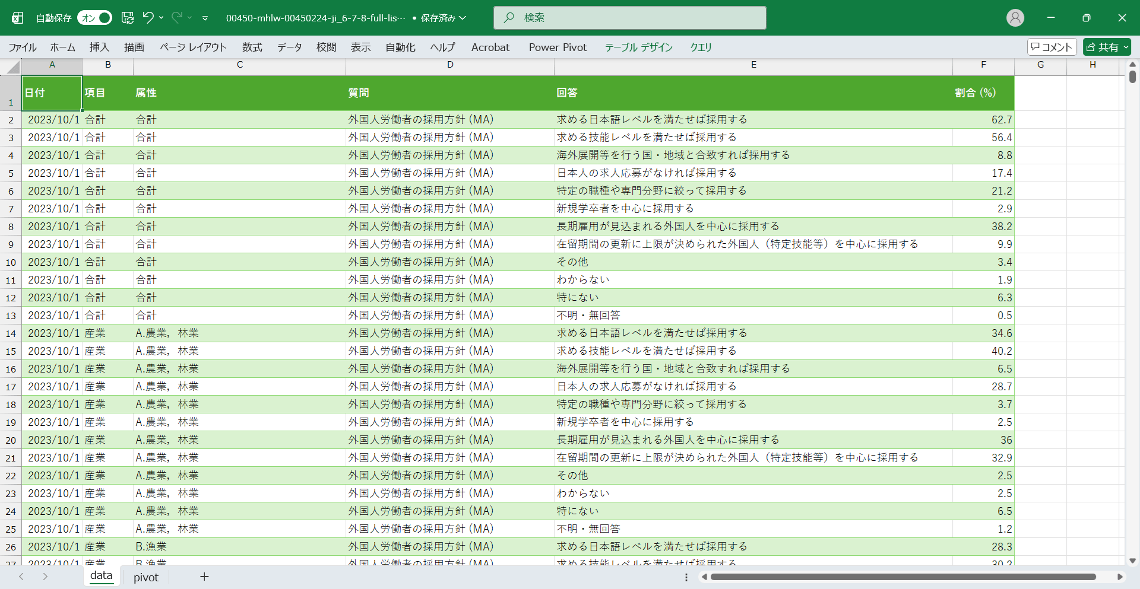
Task: Click the Select All corner triangle
Action: 13,67
